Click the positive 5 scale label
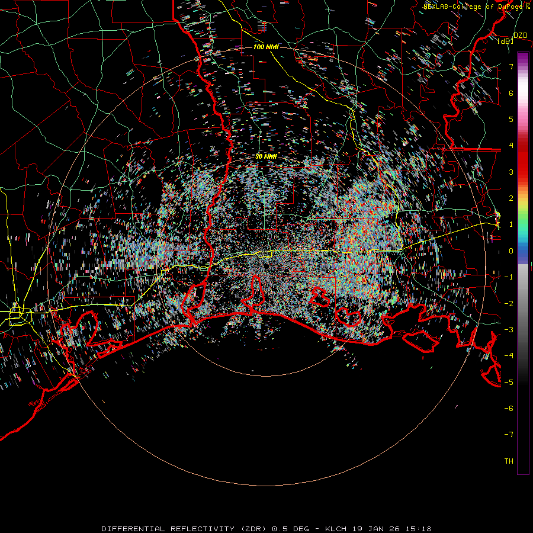The image size is (533, 533). 511,119
